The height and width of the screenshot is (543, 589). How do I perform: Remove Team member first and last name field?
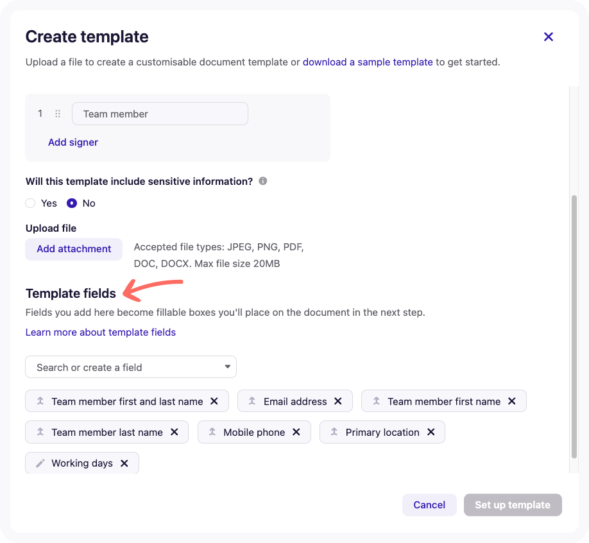coord(214,401)
